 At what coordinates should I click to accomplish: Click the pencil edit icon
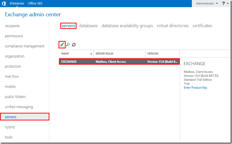click(62, 45)
